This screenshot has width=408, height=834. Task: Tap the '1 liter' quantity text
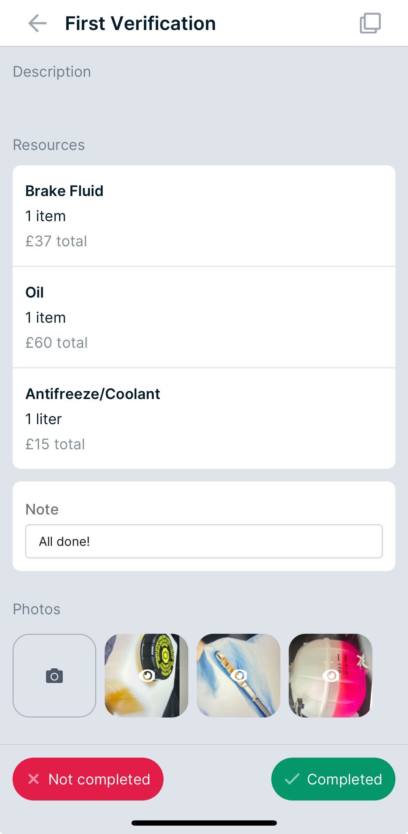44,419
